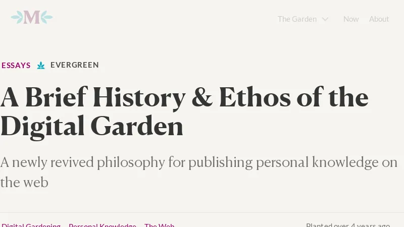Open the About page

379,19
